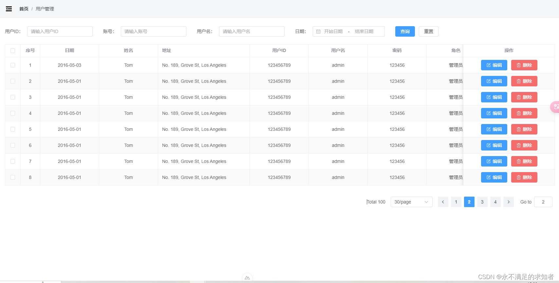559x283 pixels.
Task: Focus the 用户名 input field
Action: (252, 31)
